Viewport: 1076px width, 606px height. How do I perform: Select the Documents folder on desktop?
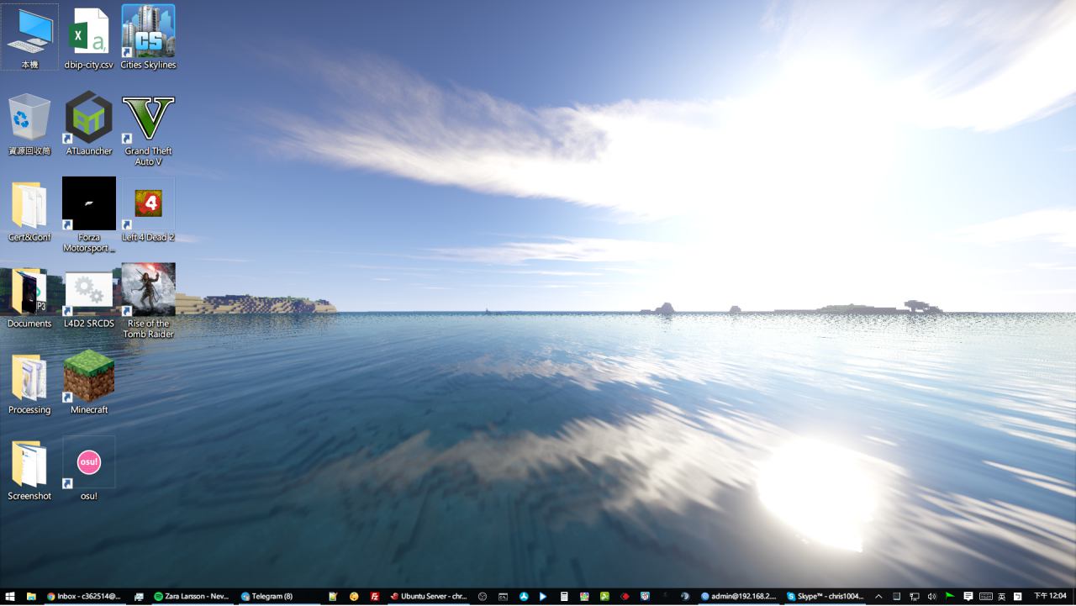(29, 296)
